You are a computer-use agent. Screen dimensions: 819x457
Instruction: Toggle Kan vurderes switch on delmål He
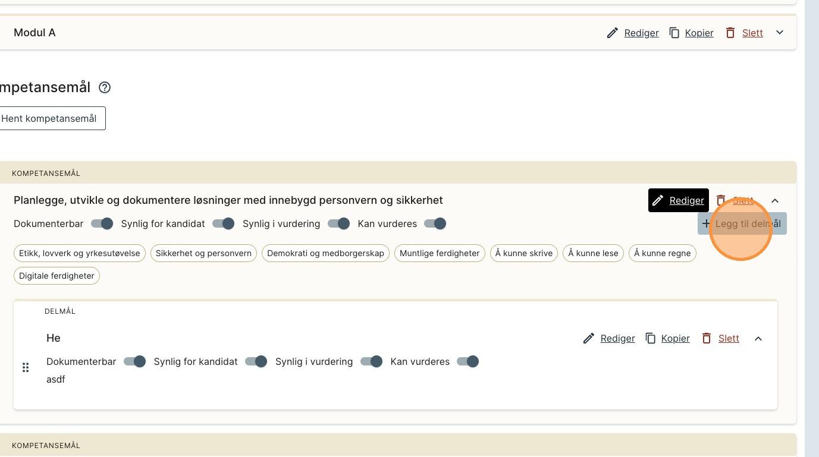click(x=467, y=362)
